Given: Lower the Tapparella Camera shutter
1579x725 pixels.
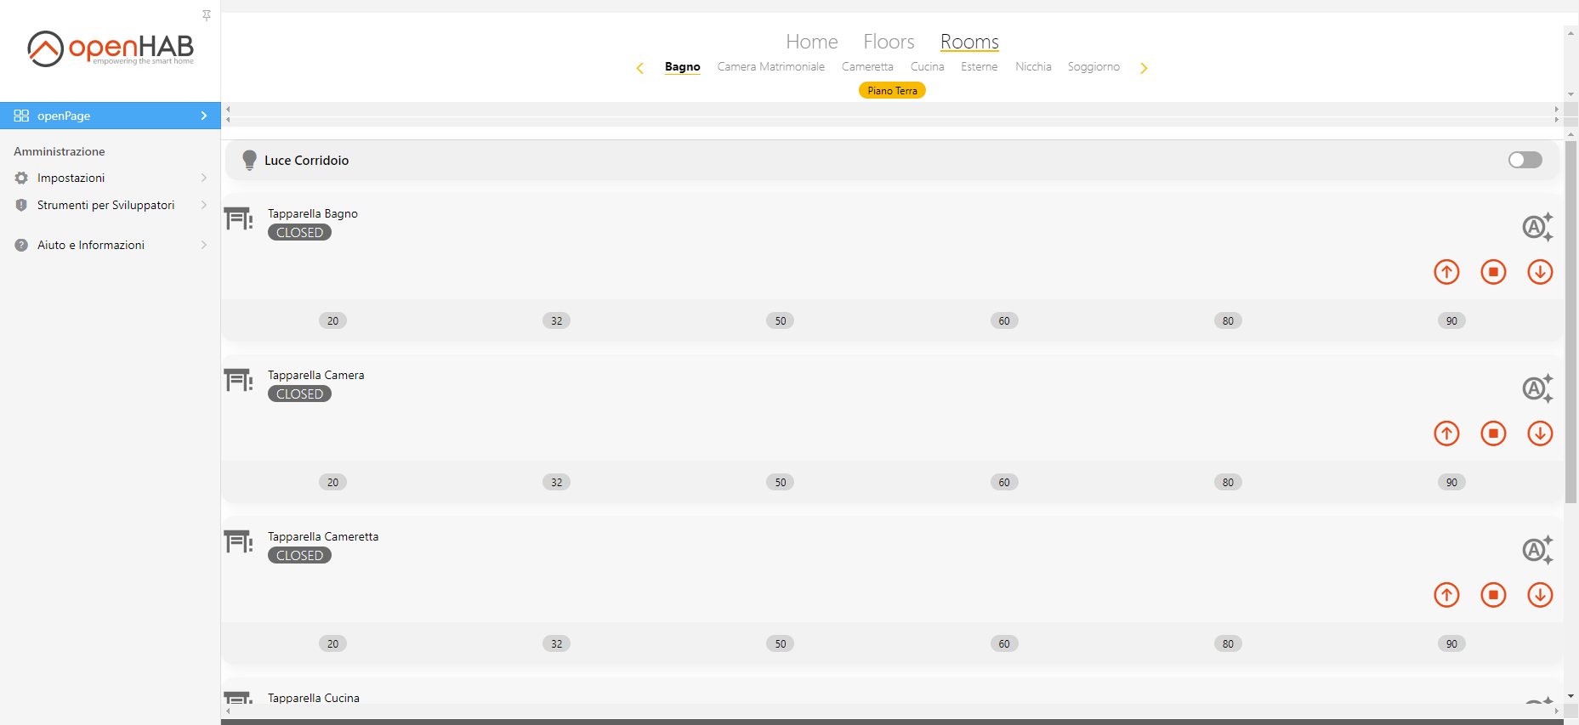Looking at the screenshot, I should point(1540,433).
